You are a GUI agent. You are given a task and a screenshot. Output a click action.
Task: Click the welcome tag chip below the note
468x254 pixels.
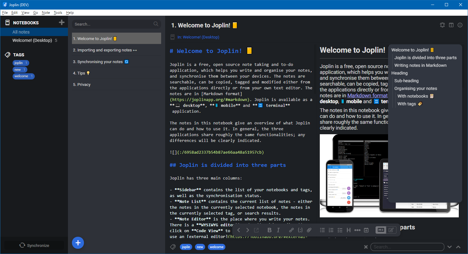point(216,247)
